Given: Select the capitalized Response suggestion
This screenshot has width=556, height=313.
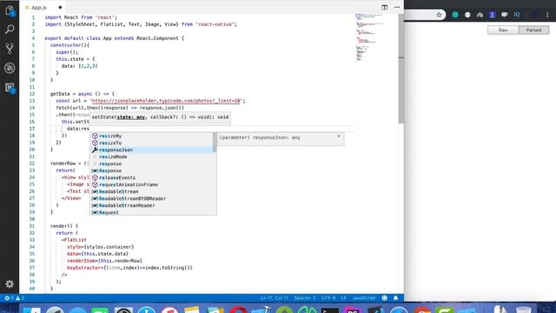Looking at the screenshot, I should click(x=151, y=170).
